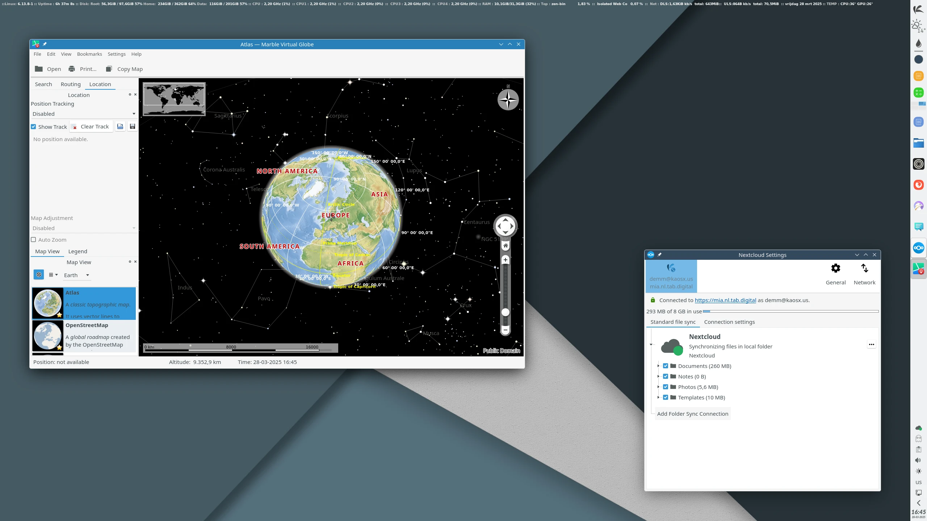Open the Bookmarks menu

click(x=89, y=54)
